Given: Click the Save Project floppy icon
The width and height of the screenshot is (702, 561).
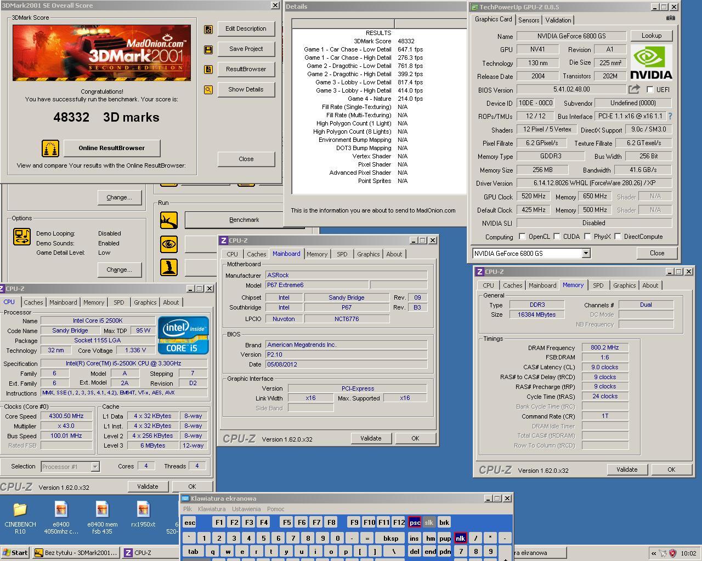Looking at the screenshot, I should [208, 50].
